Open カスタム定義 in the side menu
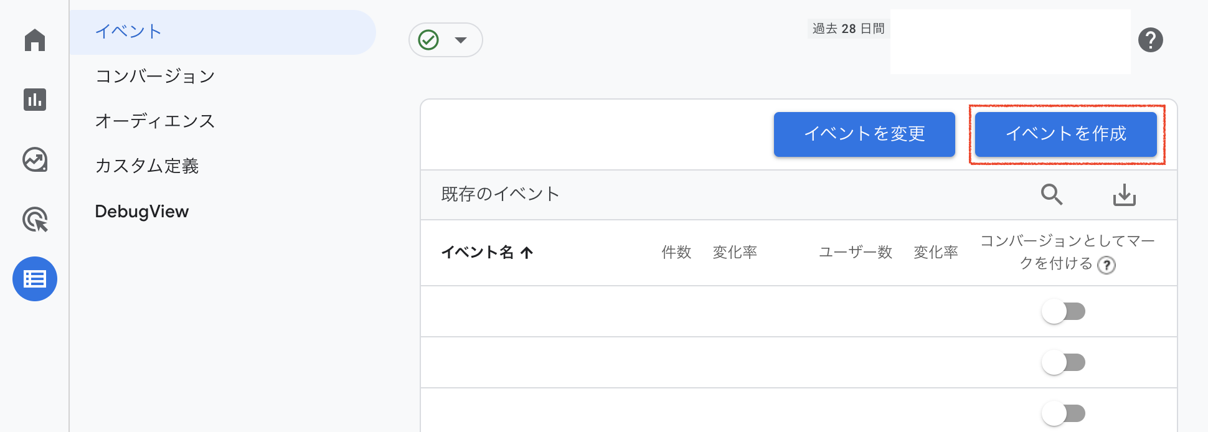Image resolution: width=1208 pixels, height=432 pixels. [x=147, y=166]
